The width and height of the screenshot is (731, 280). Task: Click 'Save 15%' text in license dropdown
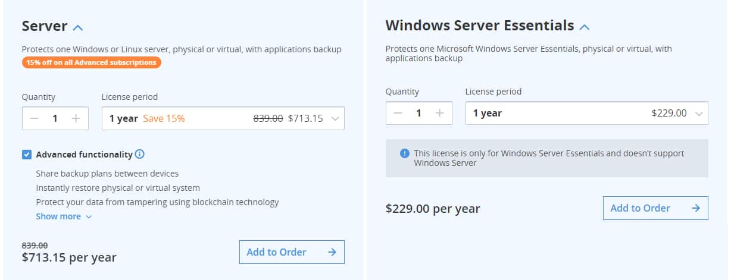[164, 118]
